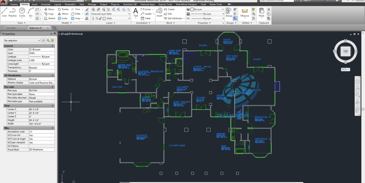The width and height of the screenshot is (365, 183).
Task: Switch to the Annotate ribbon tab
Action: (46, 4)
